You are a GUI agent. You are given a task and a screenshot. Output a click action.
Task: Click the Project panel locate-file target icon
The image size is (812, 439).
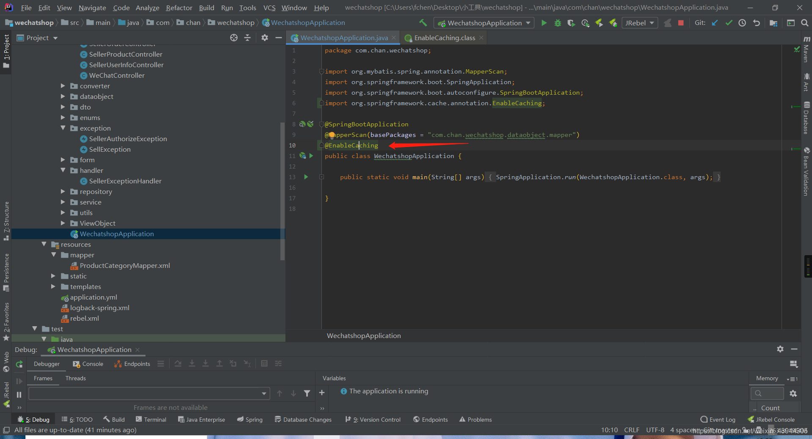coord(234,38)
